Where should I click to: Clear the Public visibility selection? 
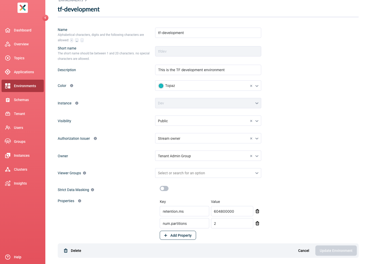251,121
